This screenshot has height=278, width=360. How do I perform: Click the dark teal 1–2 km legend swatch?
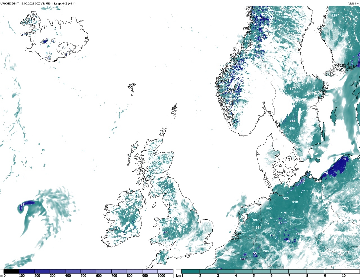coord(190,271)
